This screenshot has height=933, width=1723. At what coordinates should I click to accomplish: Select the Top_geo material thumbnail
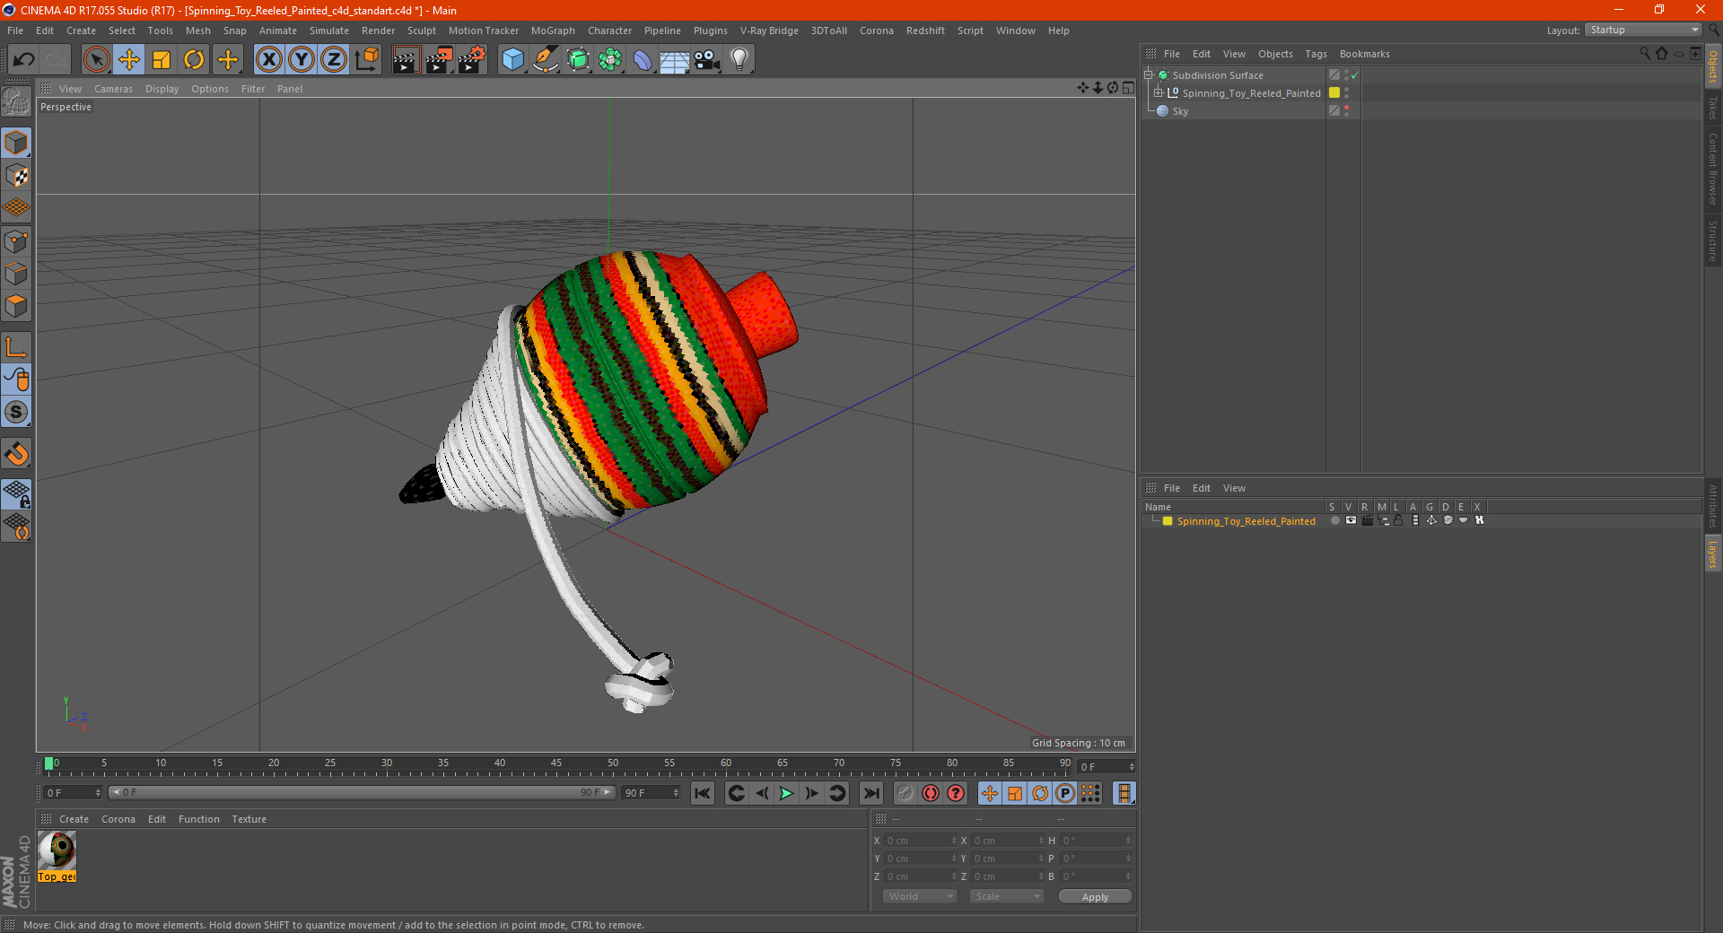(x=57, y=850)
